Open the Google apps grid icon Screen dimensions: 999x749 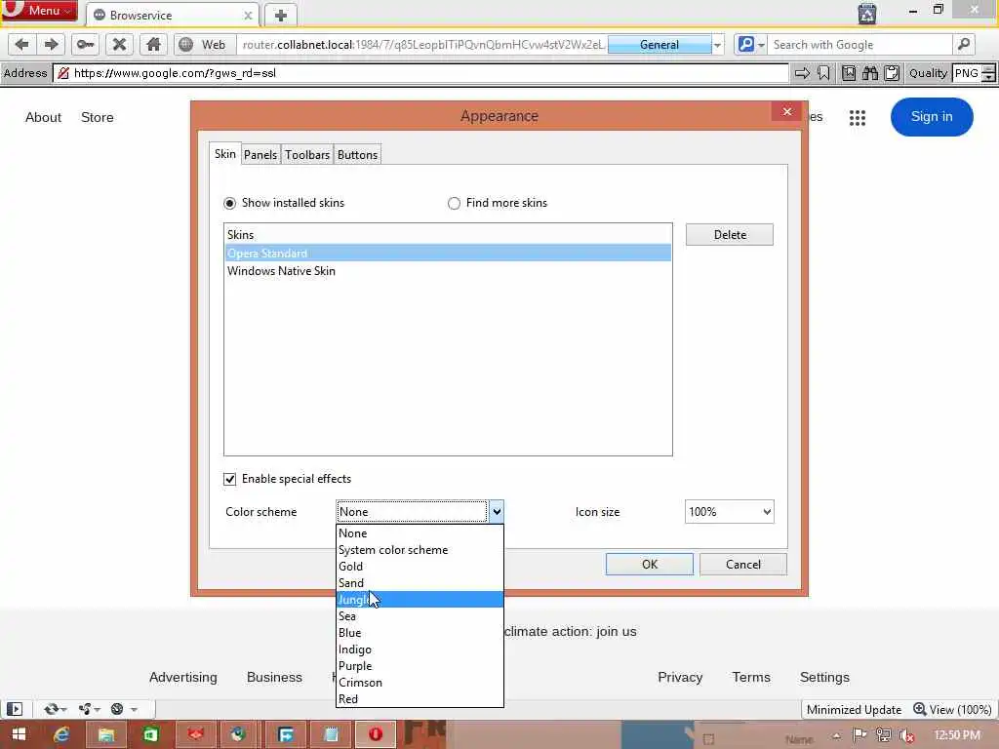[858, 117]
